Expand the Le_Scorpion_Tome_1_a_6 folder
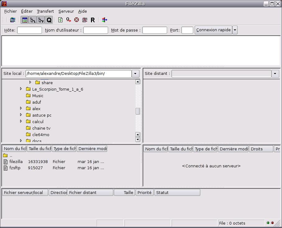 tap(21, 89)
